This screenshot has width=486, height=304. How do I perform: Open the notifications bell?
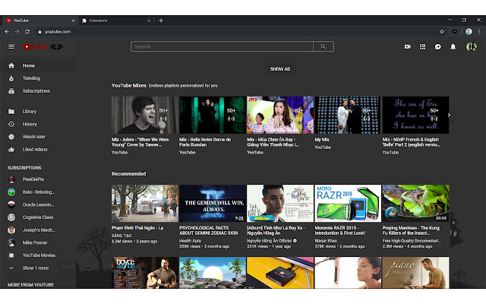pyautogui.click(x=453, y=46)
